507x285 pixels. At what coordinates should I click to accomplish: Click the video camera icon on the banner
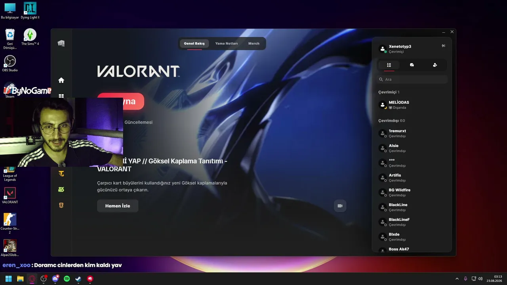click(340, 206)
